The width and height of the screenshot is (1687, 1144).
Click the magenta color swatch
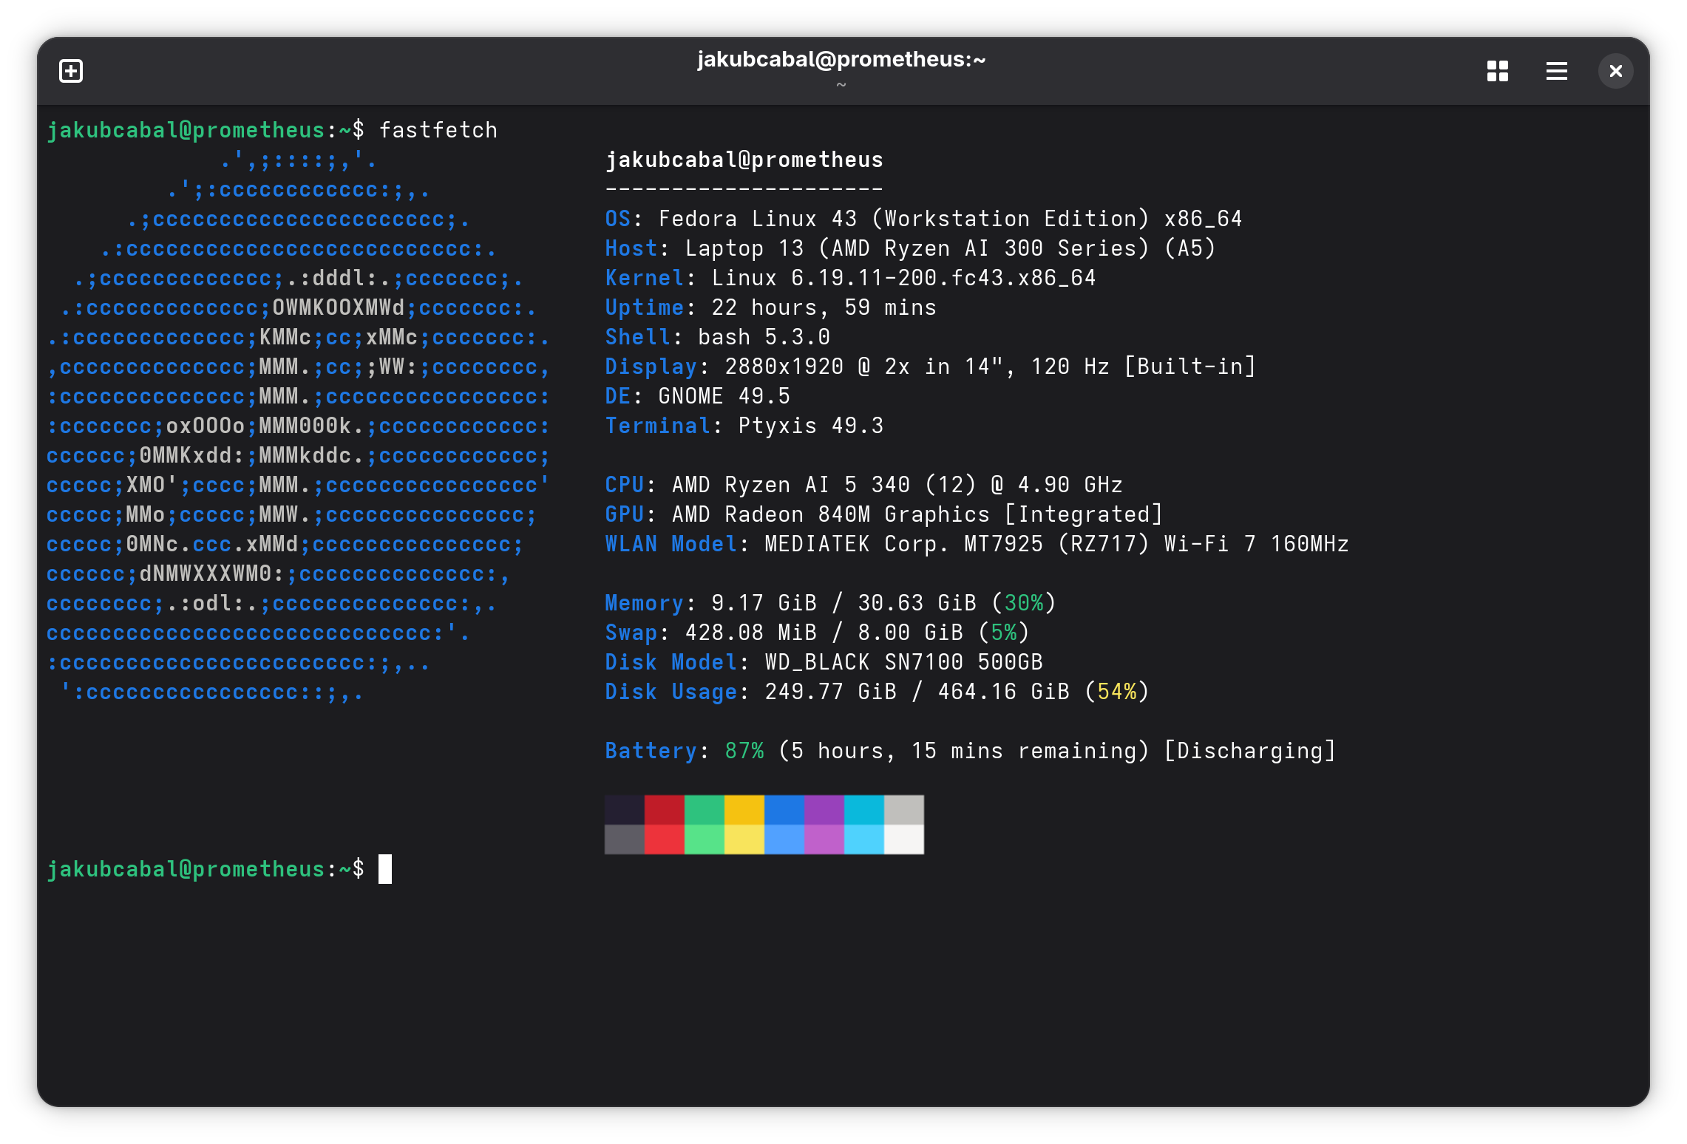pyautogui.click(x=824, y=824)
